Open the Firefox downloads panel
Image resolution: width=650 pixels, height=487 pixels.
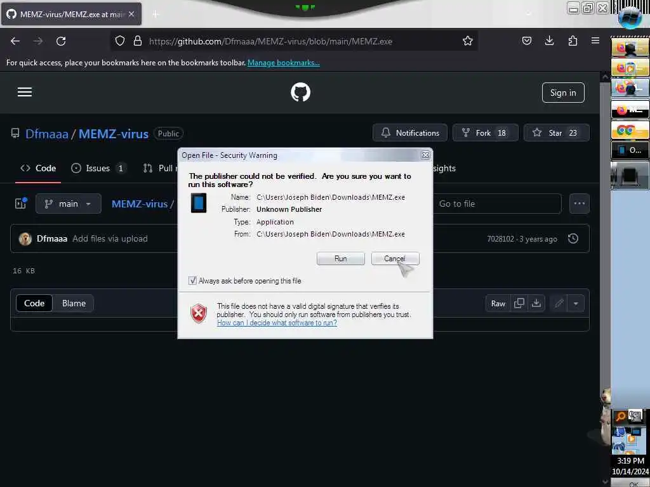coord(549,41)
